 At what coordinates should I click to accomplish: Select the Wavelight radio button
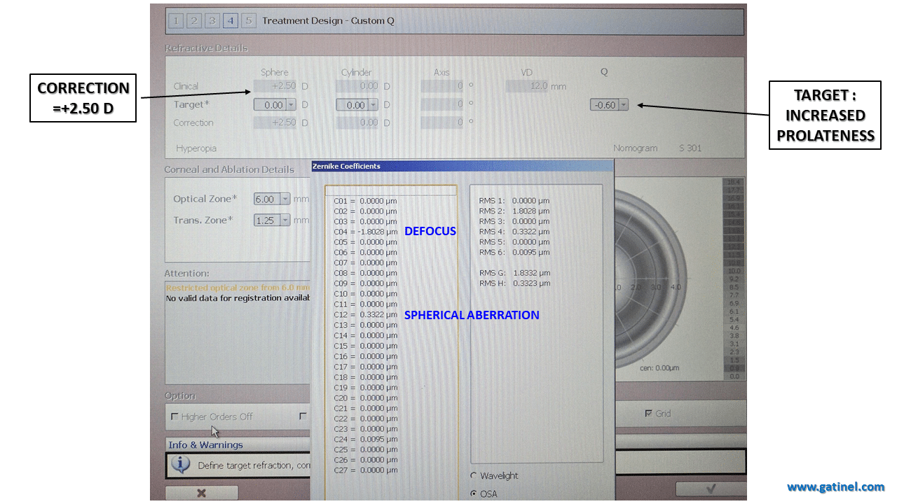474,475
